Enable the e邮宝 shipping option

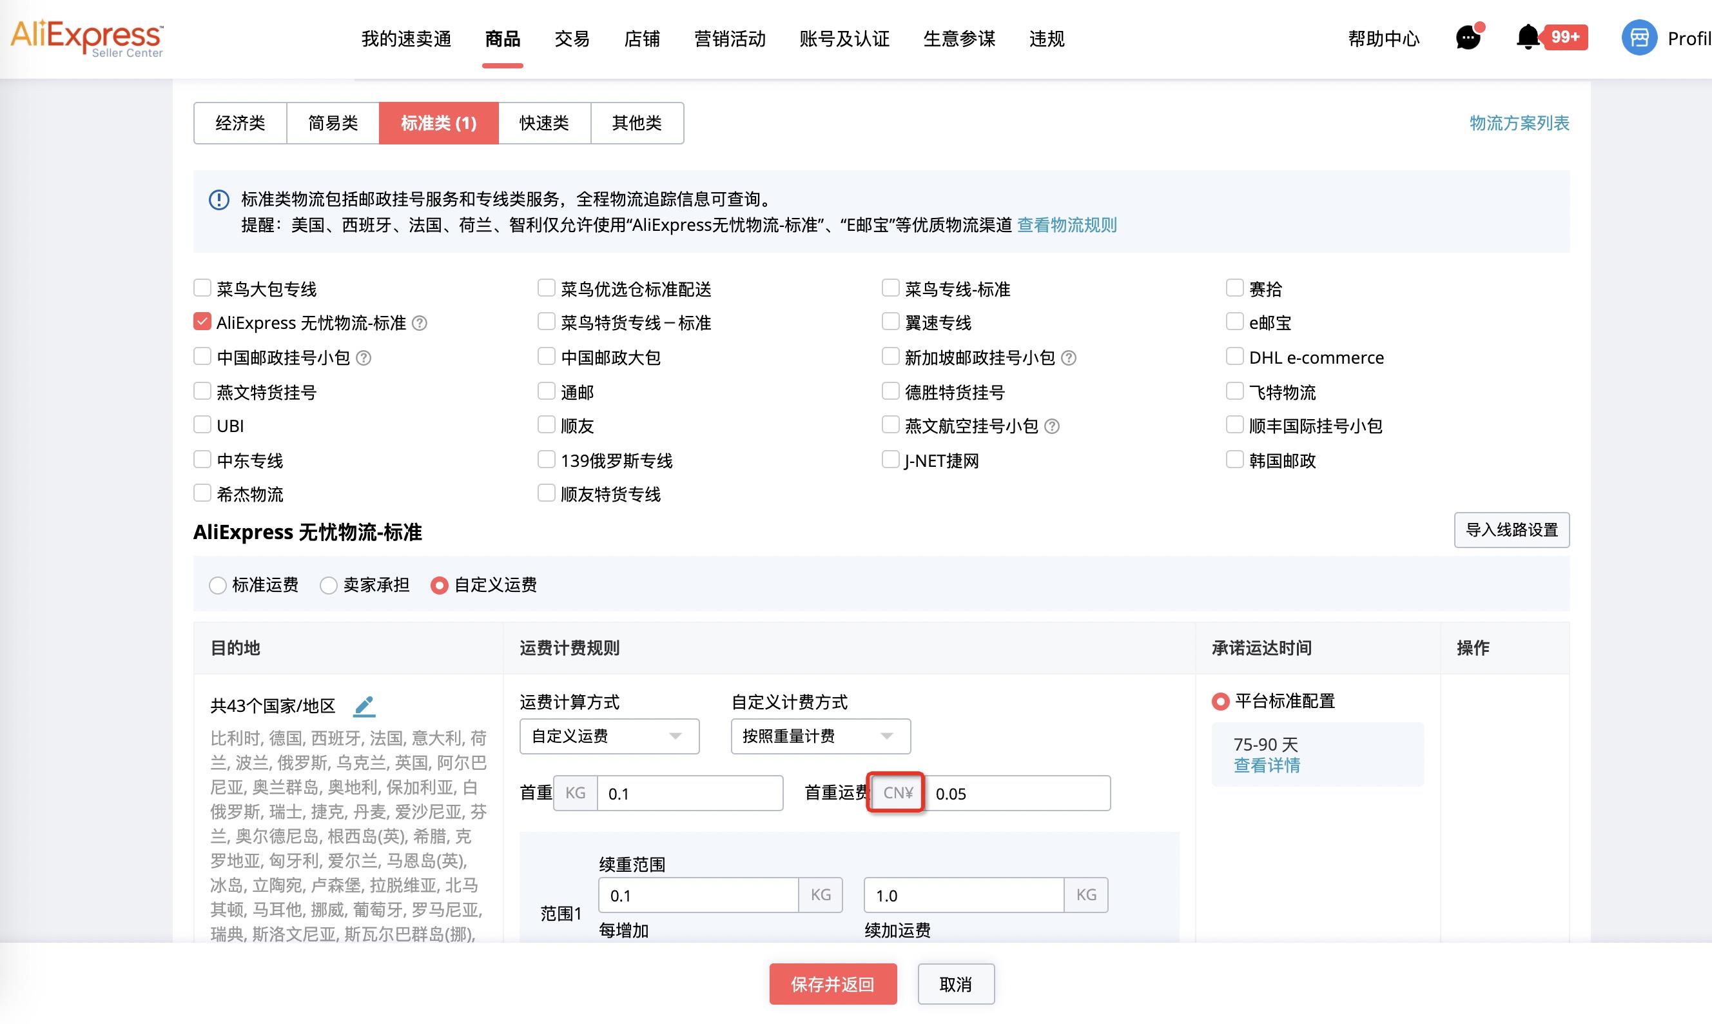tap(1234, 321)
